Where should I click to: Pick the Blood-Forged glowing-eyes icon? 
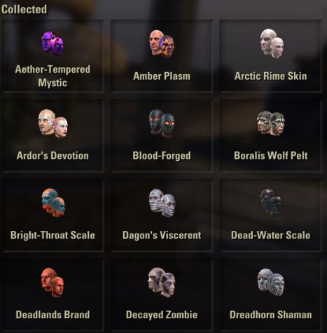pos(162,123)
